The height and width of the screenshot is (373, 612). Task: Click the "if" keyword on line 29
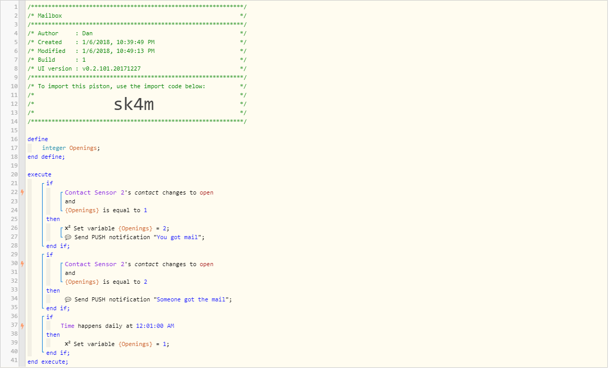click(49, 255)
